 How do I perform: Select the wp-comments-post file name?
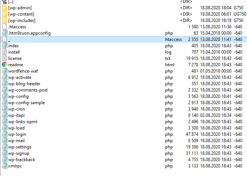click(28, 90)
